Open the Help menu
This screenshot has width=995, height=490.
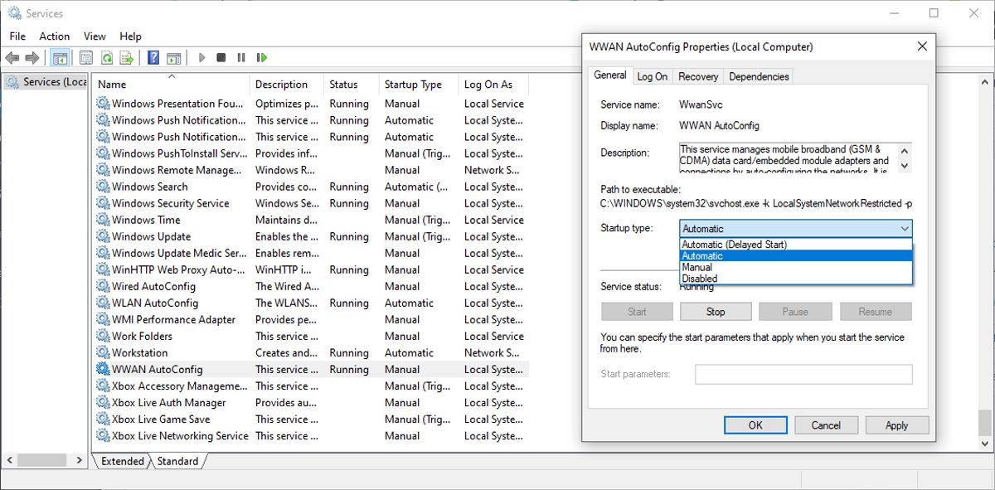[x=130, y=36]
